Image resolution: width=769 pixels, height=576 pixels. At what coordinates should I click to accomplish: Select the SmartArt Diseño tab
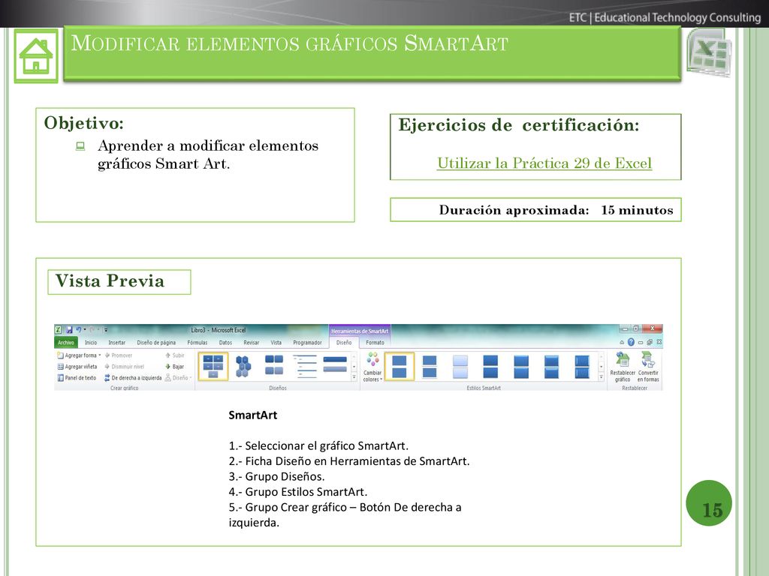pyautogui.click(x=344, y=342)
